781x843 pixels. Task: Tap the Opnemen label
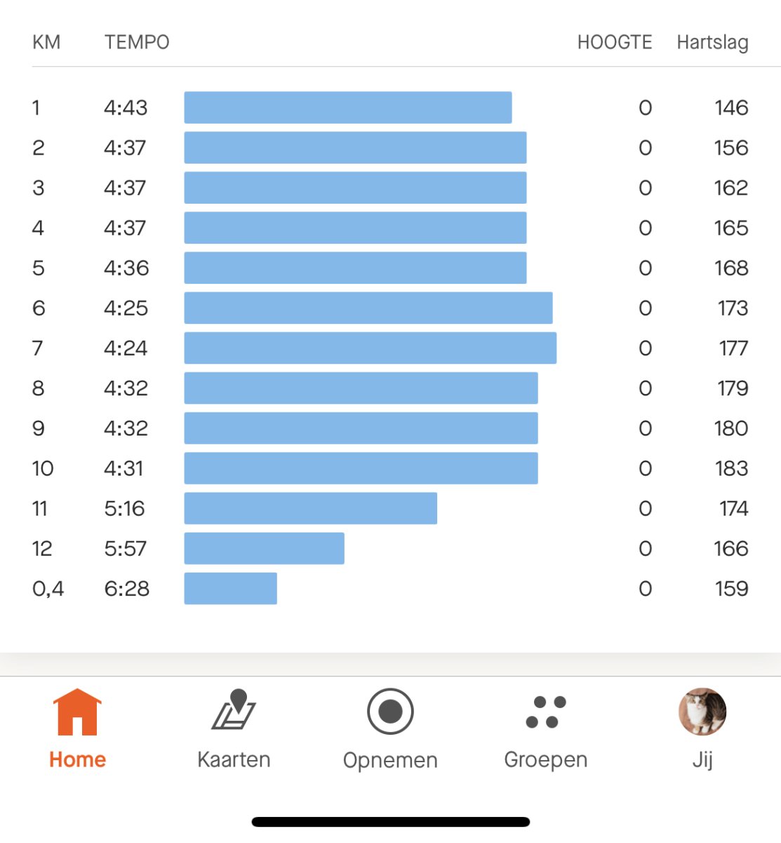pyautogui.click(x=390, y=760)
